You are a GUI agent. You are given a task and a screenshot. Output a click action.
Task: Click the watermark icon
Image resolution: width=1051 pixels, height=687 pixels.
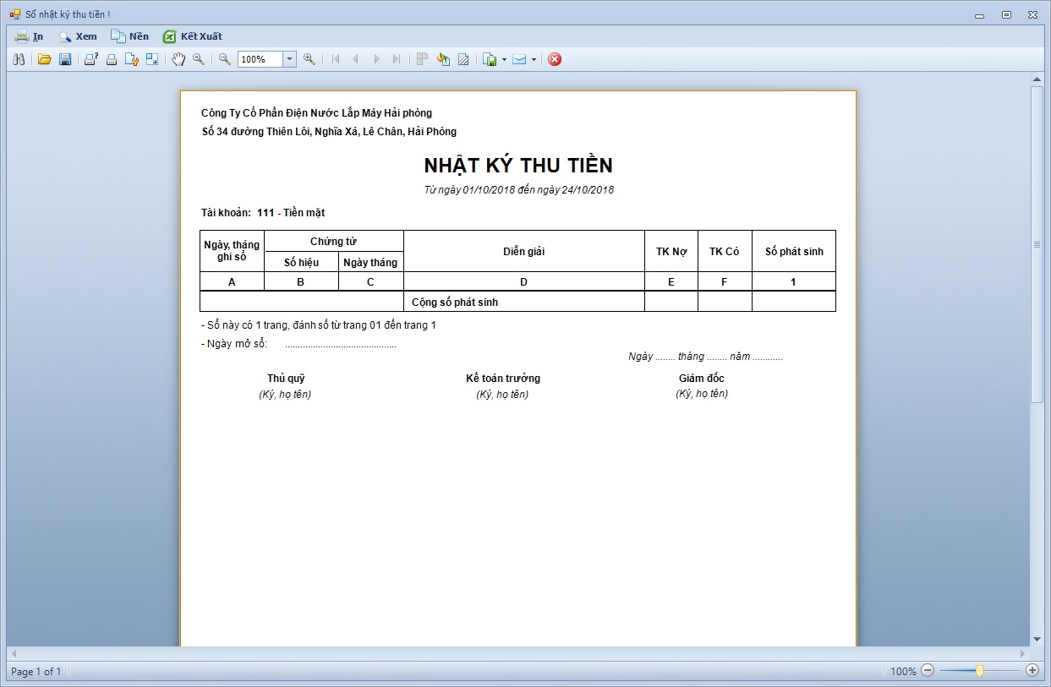tap(463, 59)
